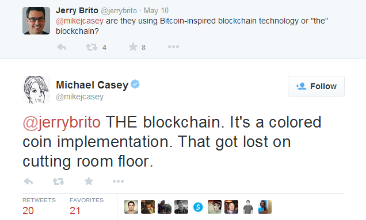Retweet Michael Casey's tweet
The image size is (366, 220).
coord(58,182)
